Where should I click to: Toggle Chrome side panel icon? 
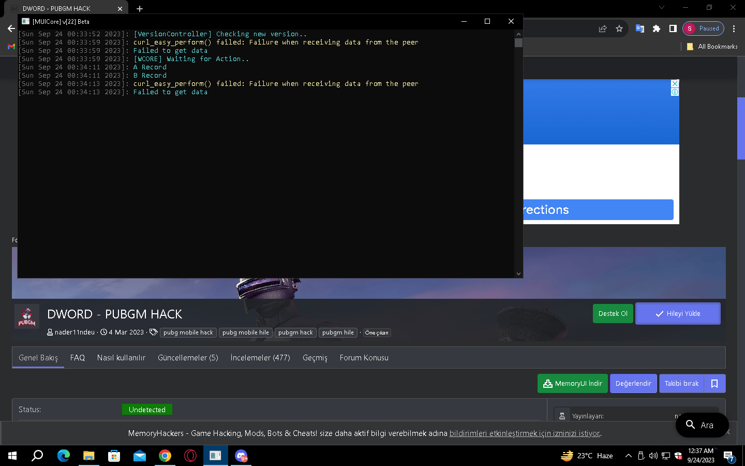pos(673,28)
